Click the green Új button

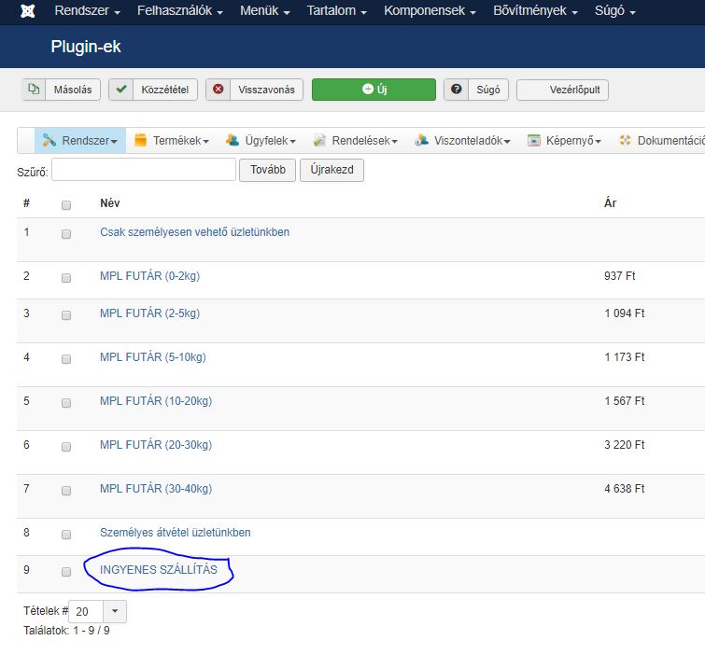[374, 90]
